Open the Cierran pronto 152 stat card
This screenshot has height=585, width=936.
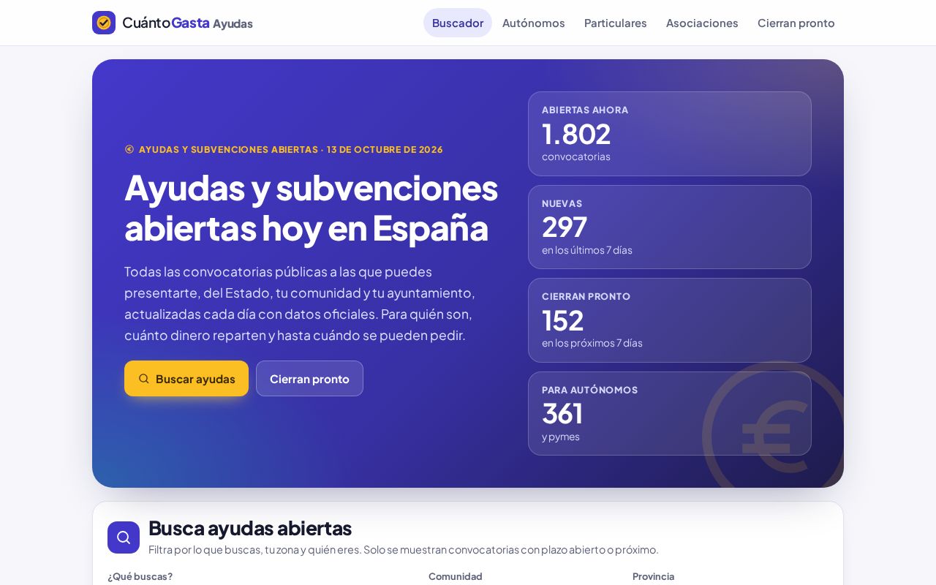(x=670, y=320)
